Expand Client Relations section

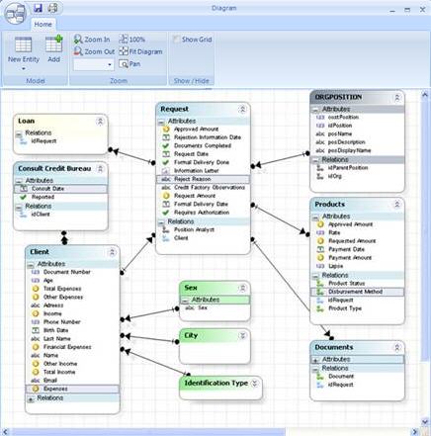pyautogui.click(x=31, y=398)
